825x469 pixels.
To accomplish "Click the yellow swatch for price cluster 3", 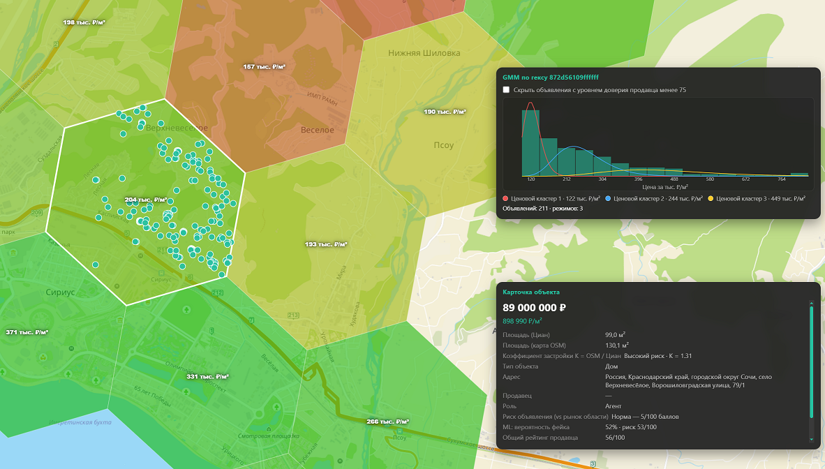I will pyautogui.click(x=711, y=199).
